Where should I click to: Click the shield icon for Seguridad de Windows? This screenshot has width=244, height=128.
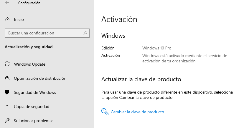(7, 92)
